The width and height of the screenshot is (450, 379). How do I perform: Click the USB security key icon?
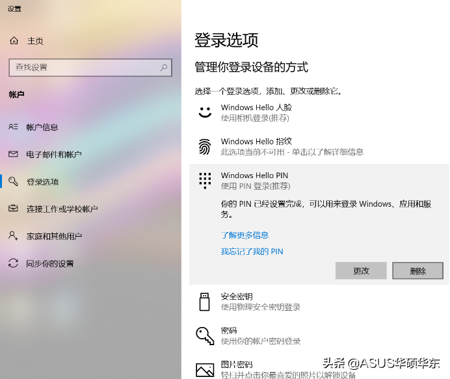(204, 302)
